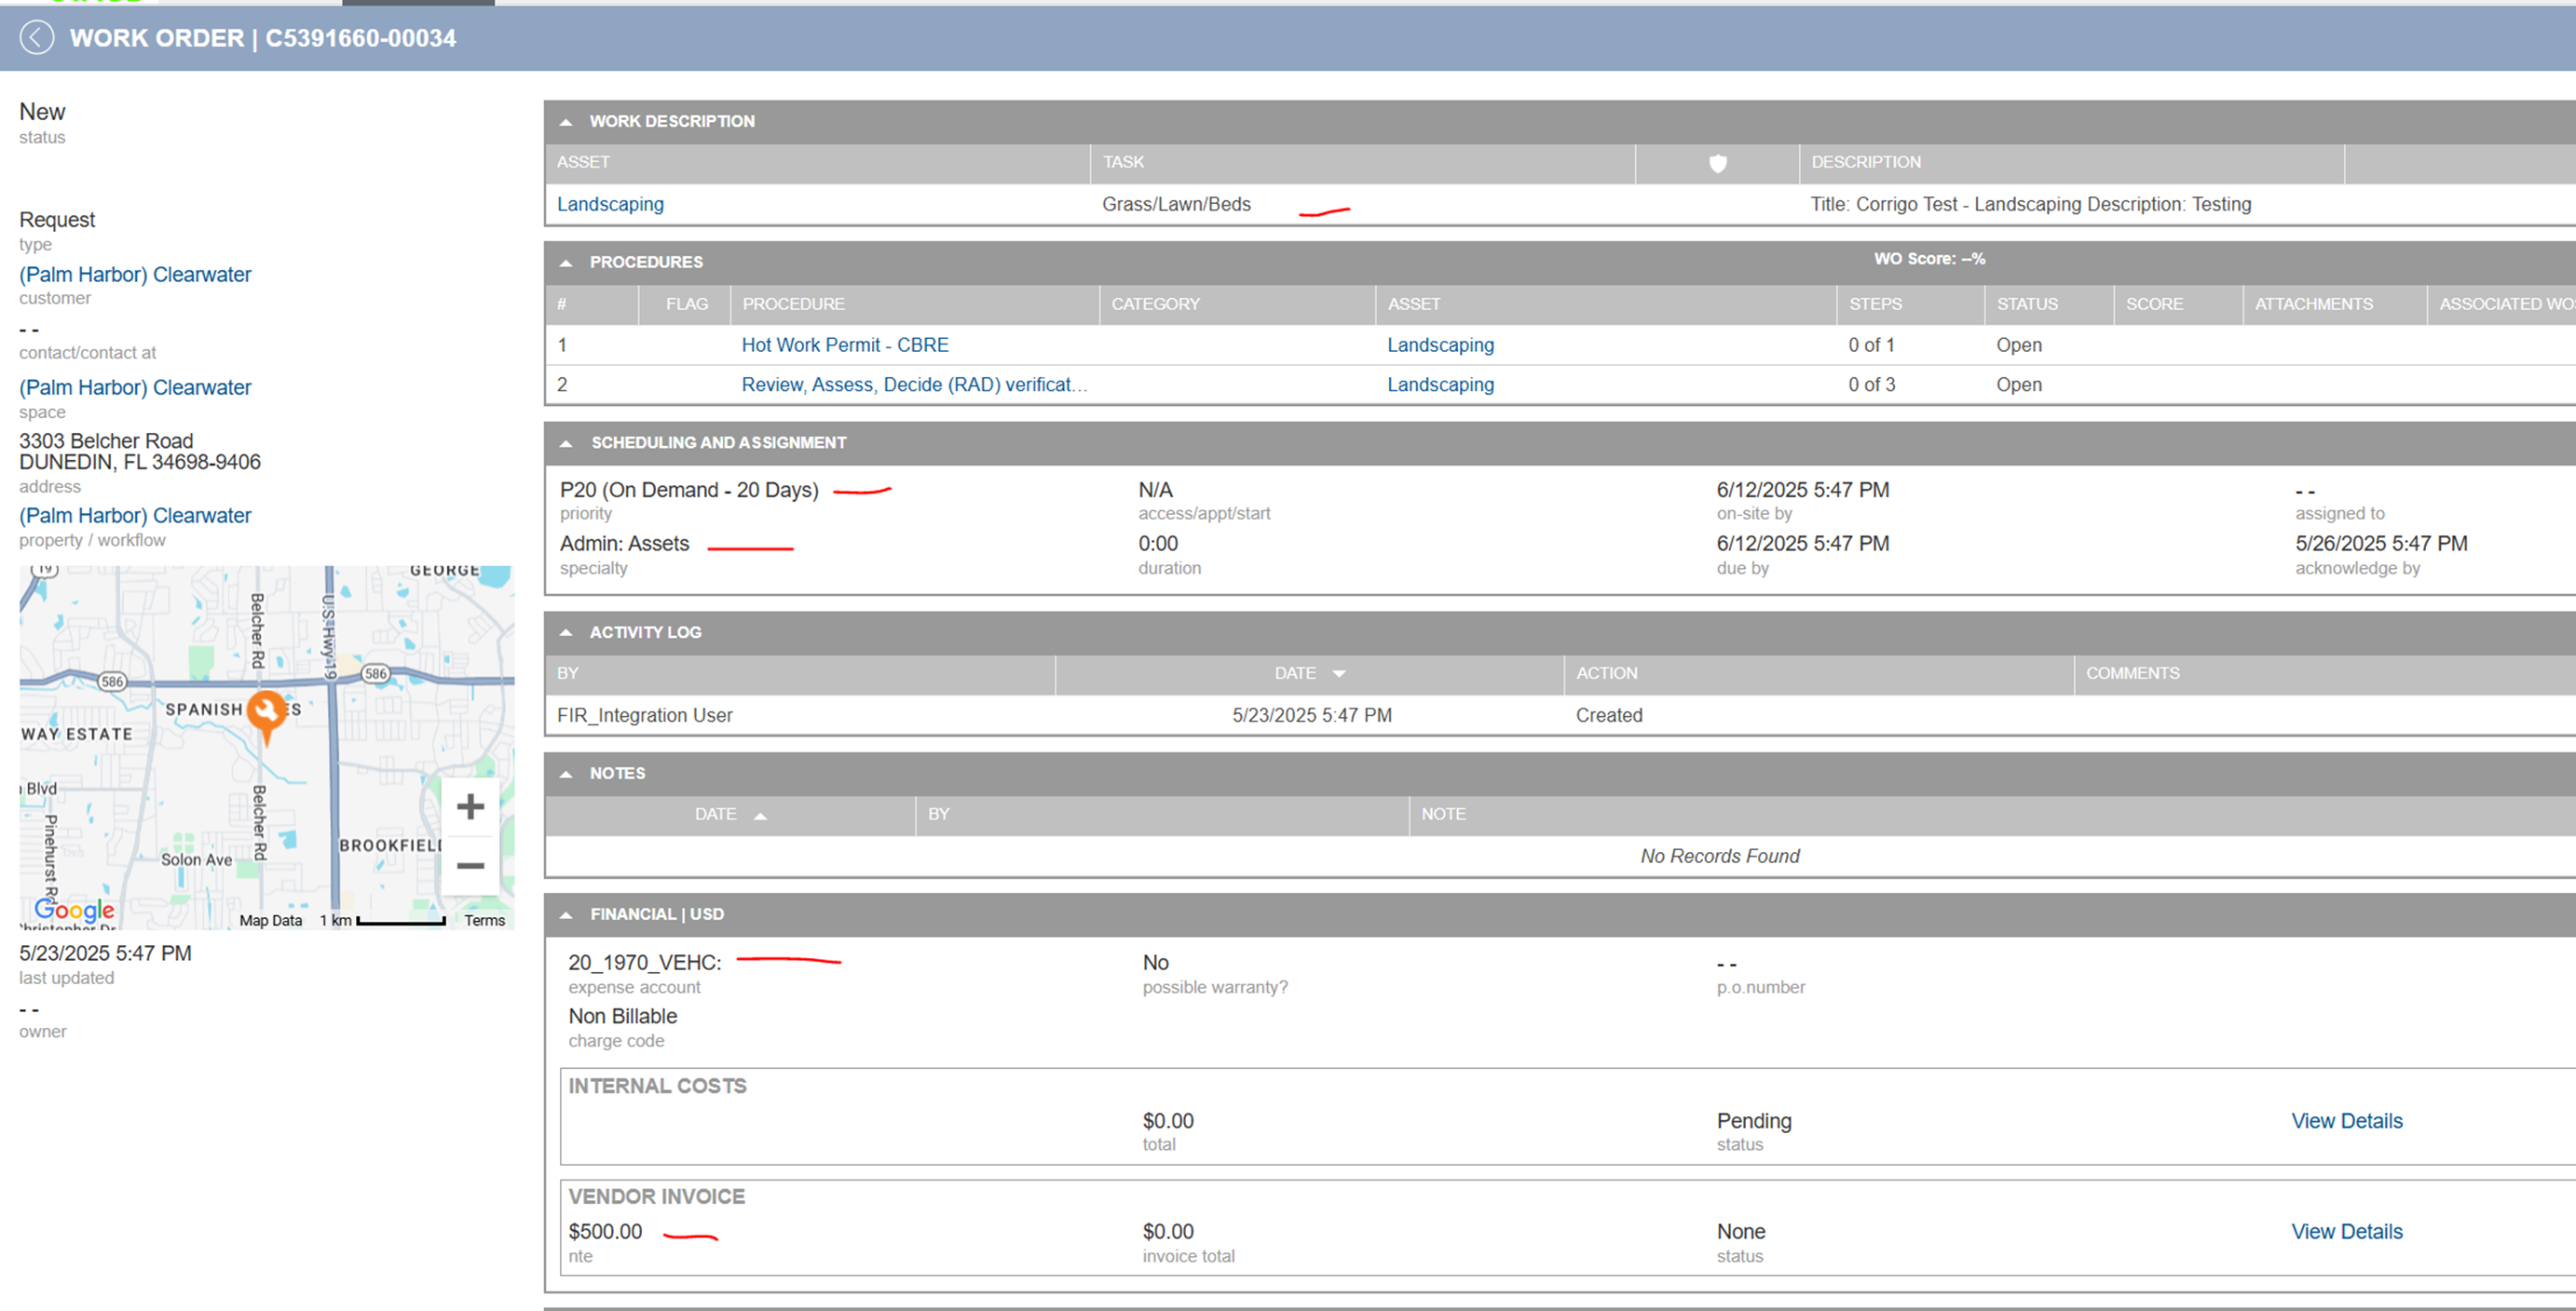Zoom out the map with minus icon
This screenshot has height=1311, width=2576.
point(470,865)
